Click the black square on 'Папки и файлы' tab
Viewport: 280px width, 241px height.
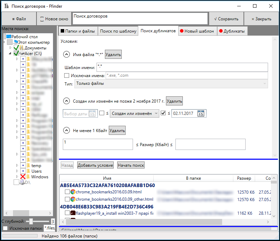(62, 31)
